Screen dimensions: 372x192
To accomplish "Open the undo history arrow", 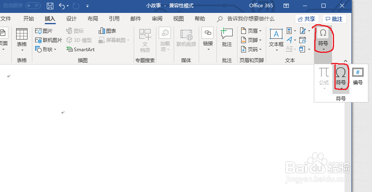I will pyautogui.click(x=68, y=6).
